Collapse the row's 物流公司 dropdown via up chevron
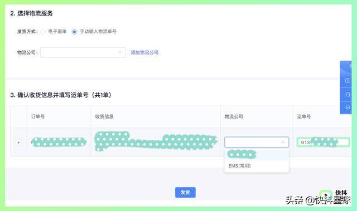Viewport: 357px width, 211px height. pos(283,142)
